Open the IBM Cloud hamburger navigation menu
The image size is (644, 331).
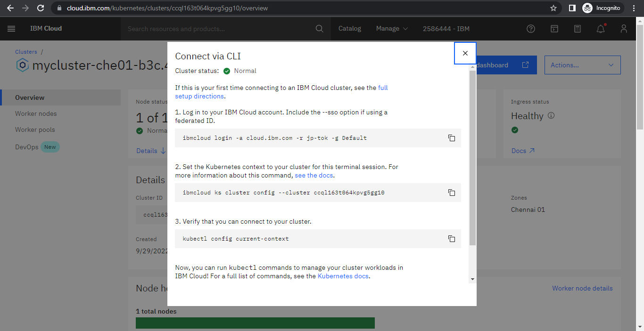click(11, 29)
